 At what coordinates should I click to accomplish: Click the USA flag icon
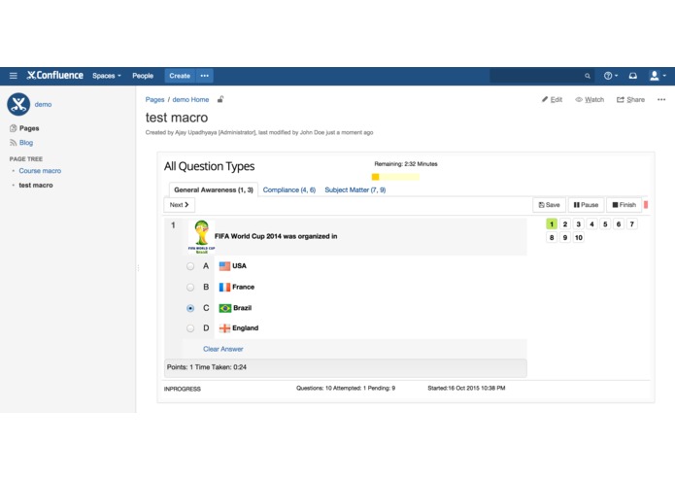(224, 266)
